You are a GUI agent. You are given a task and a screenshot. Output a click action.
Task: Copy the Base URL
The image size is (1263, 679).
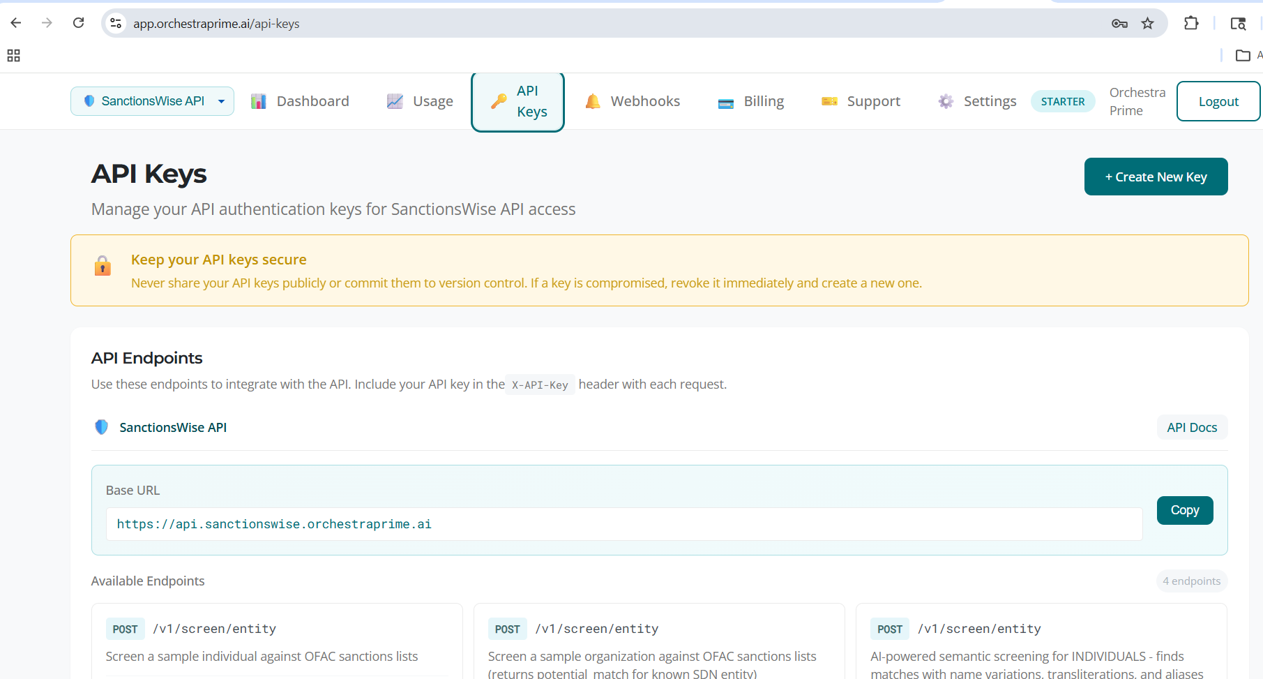point(1184,510)
